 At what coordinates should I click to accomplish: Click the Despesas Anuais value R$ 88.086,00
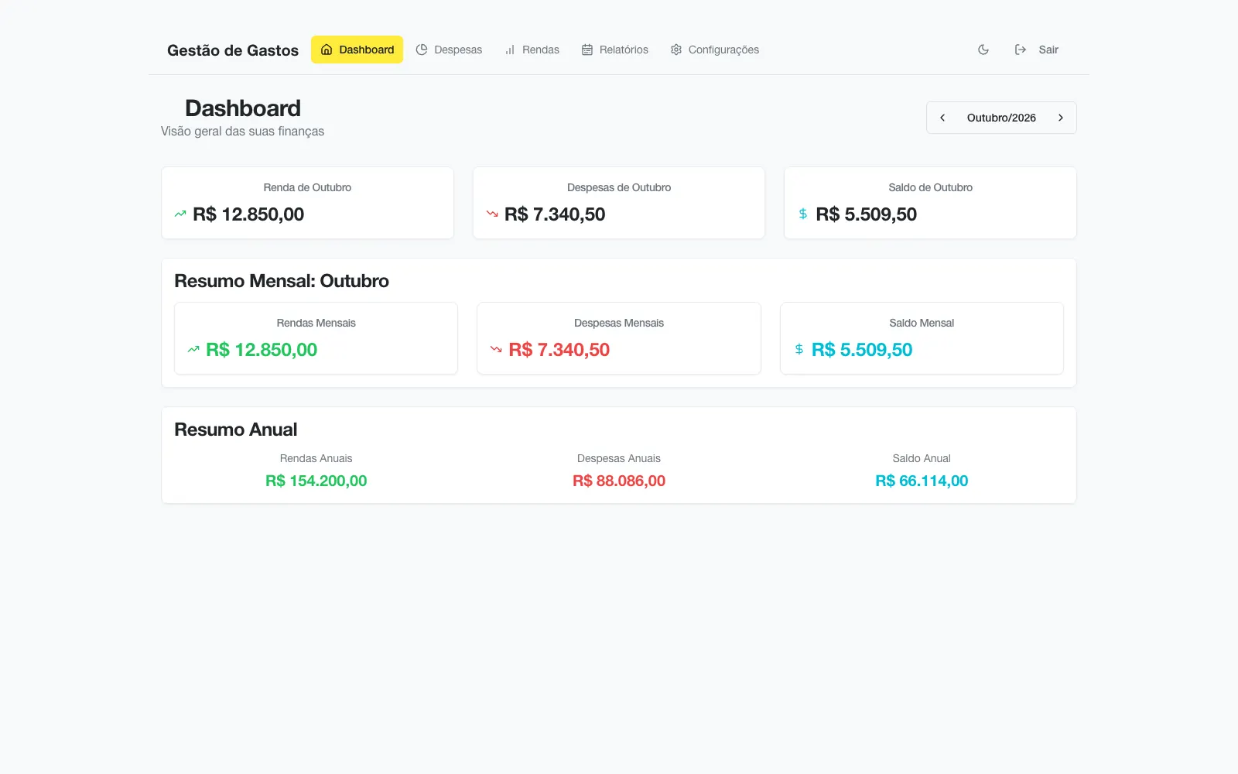coord(619,481)
